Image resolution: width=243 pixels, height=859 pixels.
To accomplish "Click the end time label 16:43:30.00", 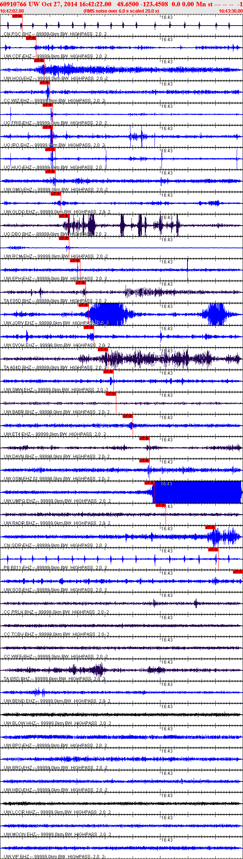I will 231,11.
